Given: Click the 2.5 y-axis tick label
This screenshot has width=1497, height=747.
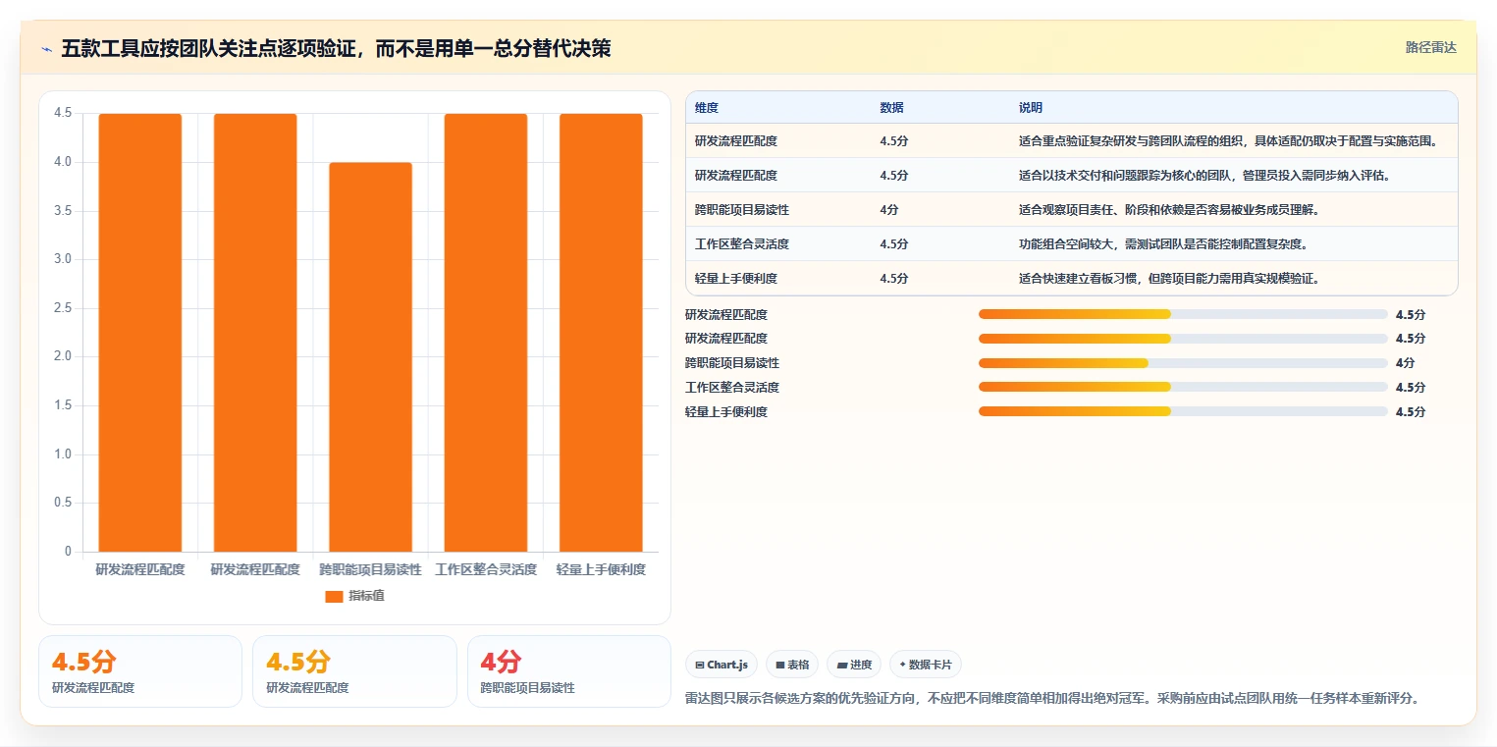Looking at the screenshot, I should [63, 308].
